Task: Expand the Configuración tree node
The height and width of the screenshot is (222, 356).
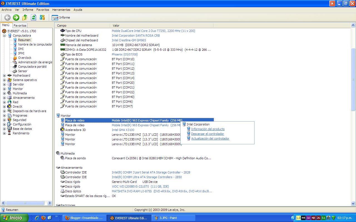Action: (4, 124)
